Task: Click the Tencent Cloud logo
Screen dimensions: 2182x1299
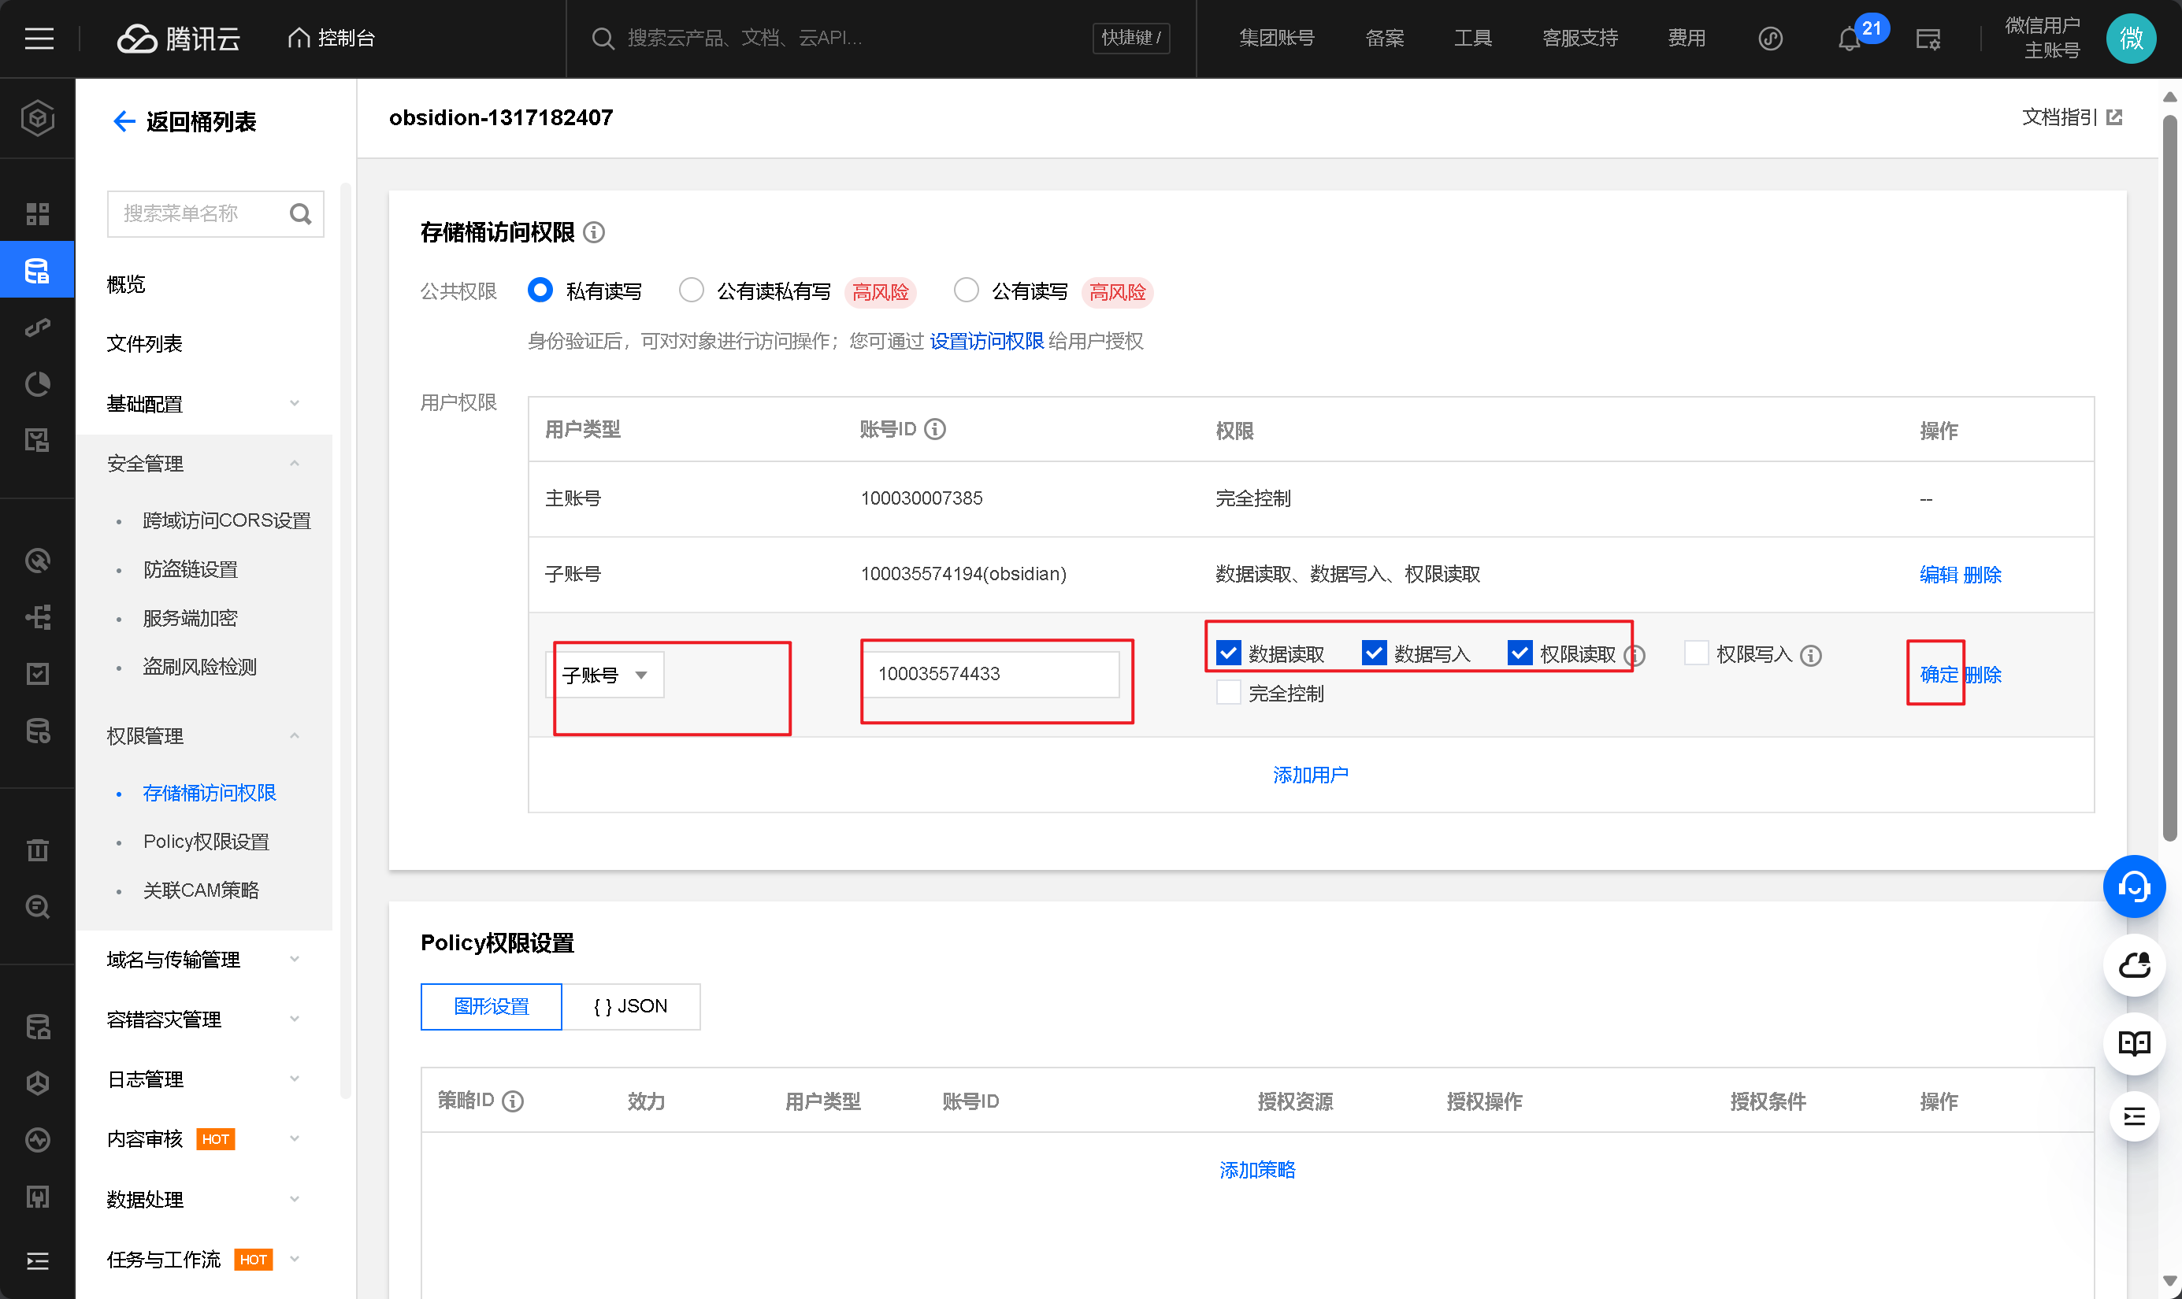Action: (x=179, y=39)
